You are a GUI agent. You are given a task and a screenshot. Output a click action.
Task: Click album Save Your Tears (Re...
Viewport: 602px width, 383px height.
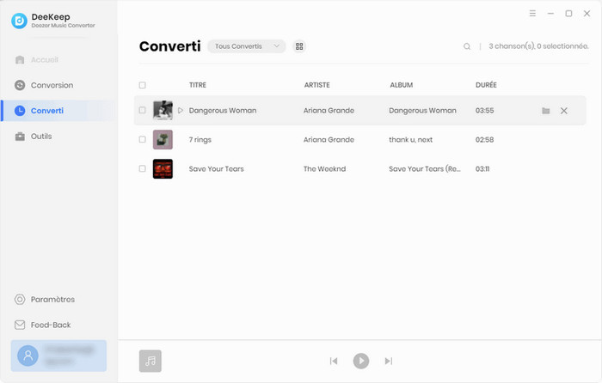tap(425, 168)
